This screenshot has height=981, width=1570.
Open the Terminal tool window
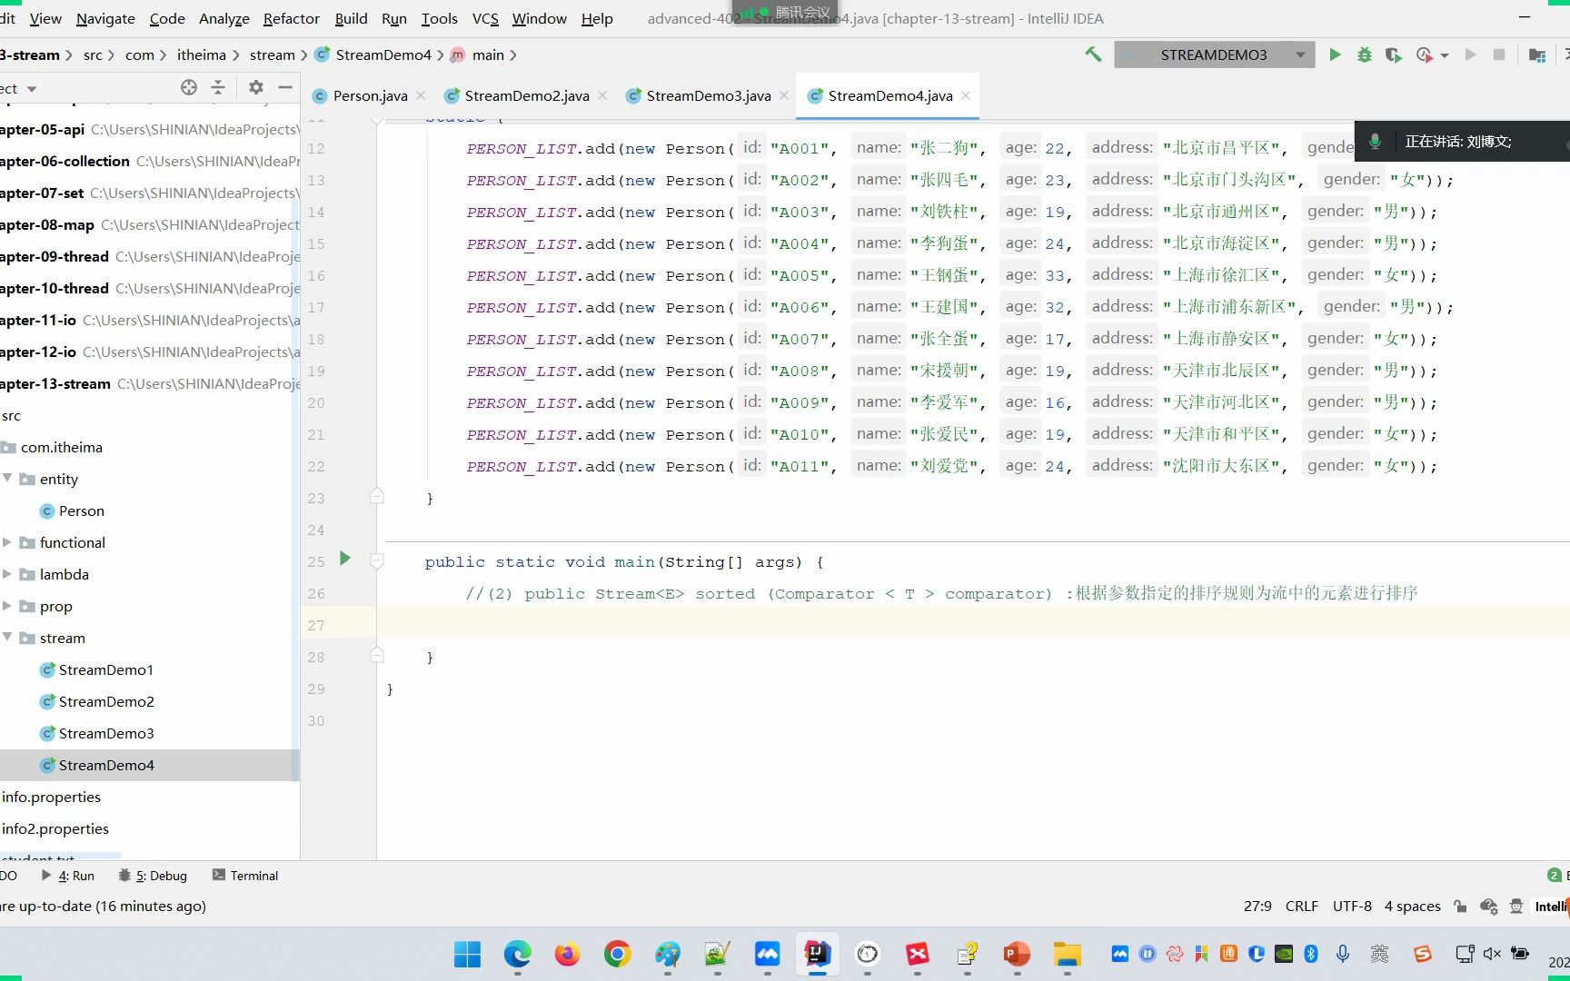[245, 876]
